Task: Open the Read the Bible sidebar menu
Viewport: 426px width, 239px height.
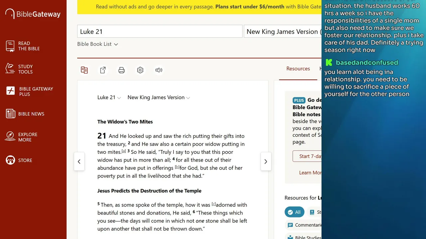Action: pyautogui.click(x=23, y=46)
